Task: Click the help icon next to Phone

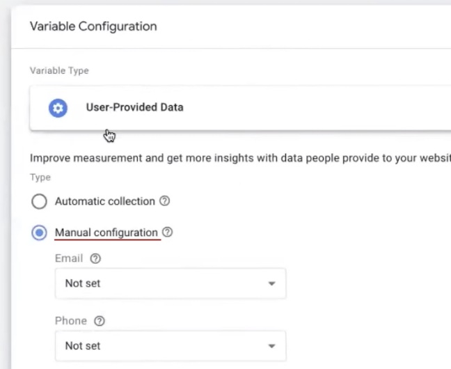Action: click(x=100, y=321)
